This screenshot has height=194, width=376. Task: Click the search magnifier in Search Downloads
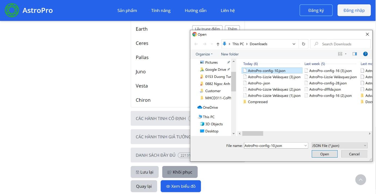pos(316,44)
